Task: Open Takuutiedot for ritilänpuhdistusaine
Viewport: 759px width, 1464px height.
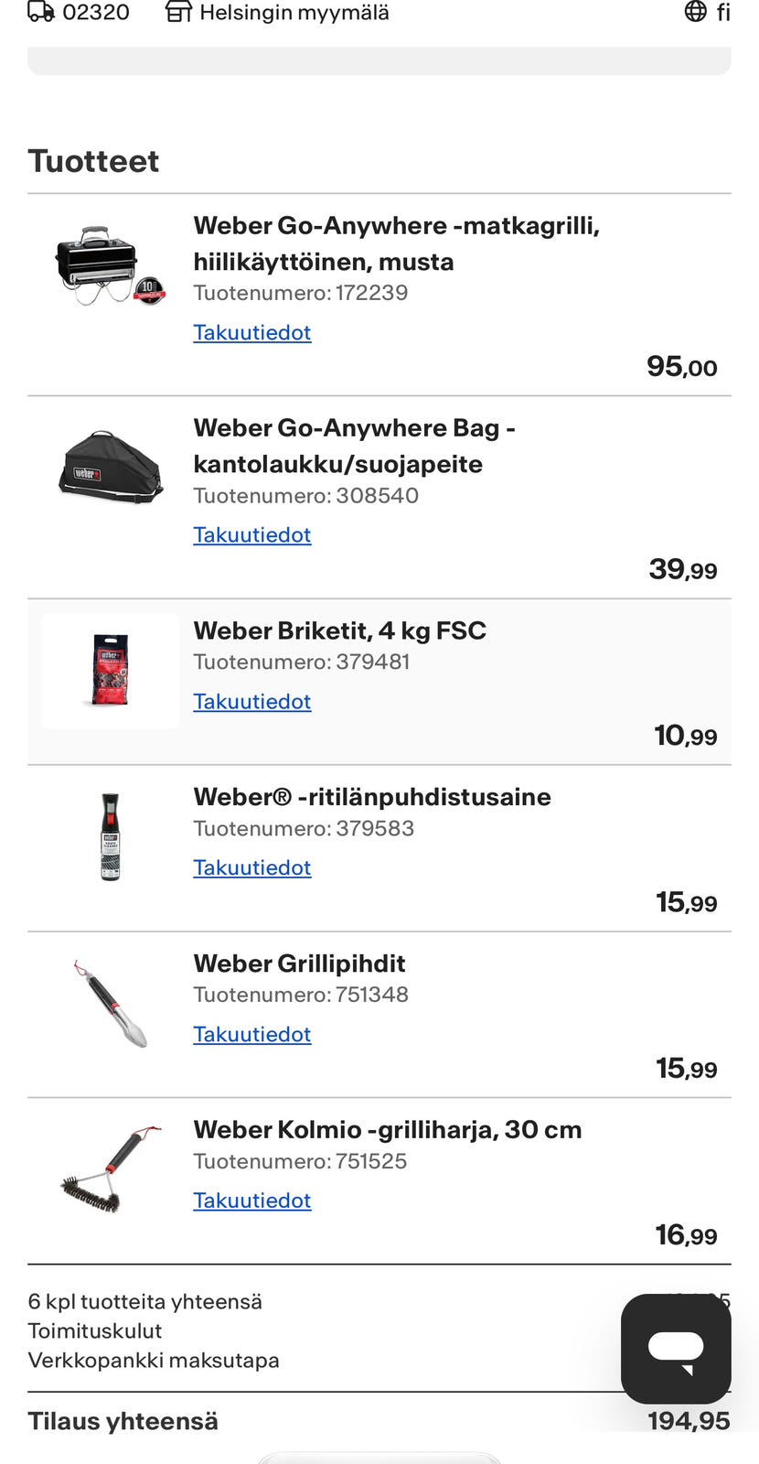Action: click(252, 867)
